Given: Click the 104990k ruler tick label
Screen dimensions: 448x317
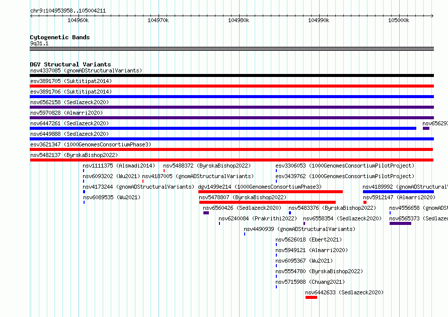Looking at the screenshot, I should tap(319, 20).
